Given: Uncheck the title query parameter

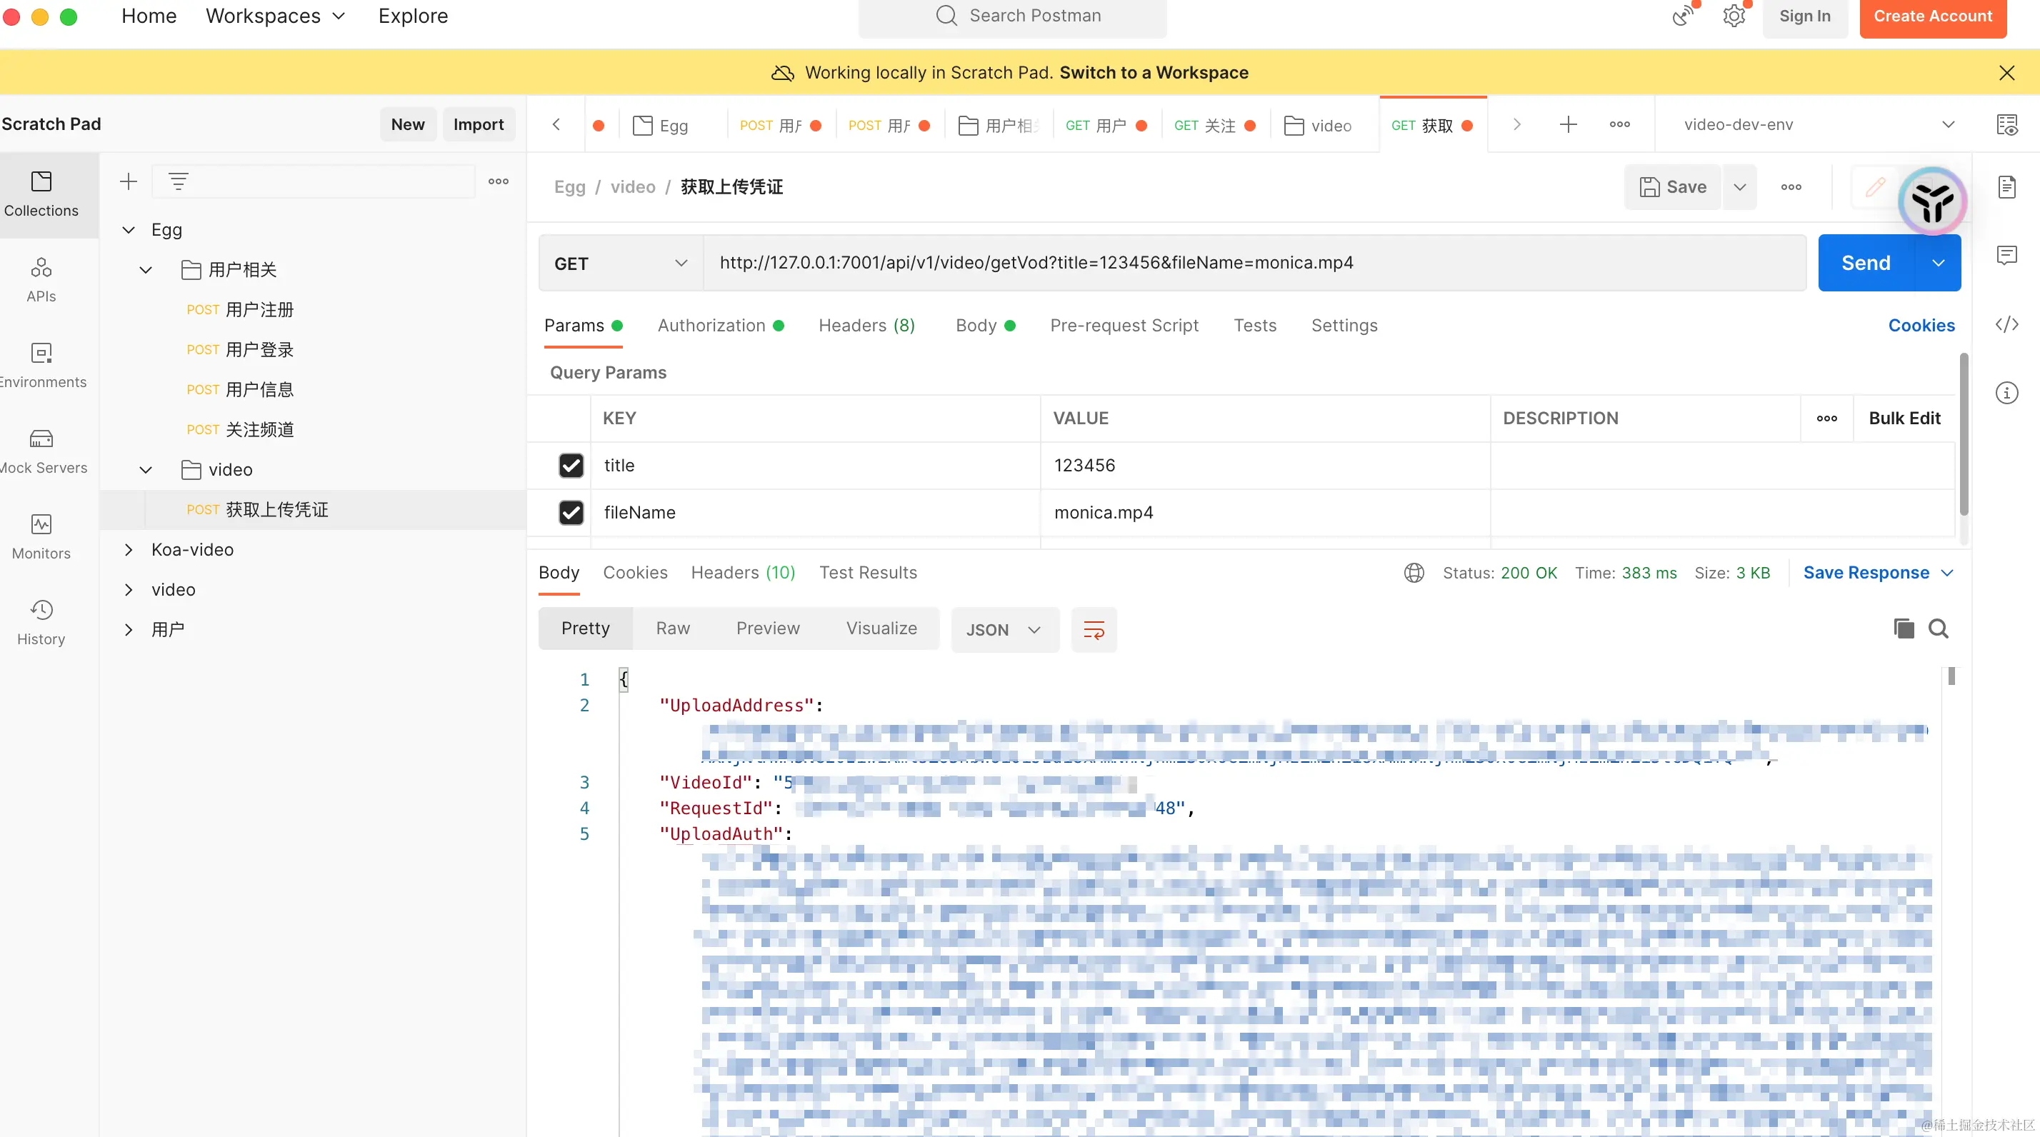Looking at the screenshot, I should [x=571, y=466].
